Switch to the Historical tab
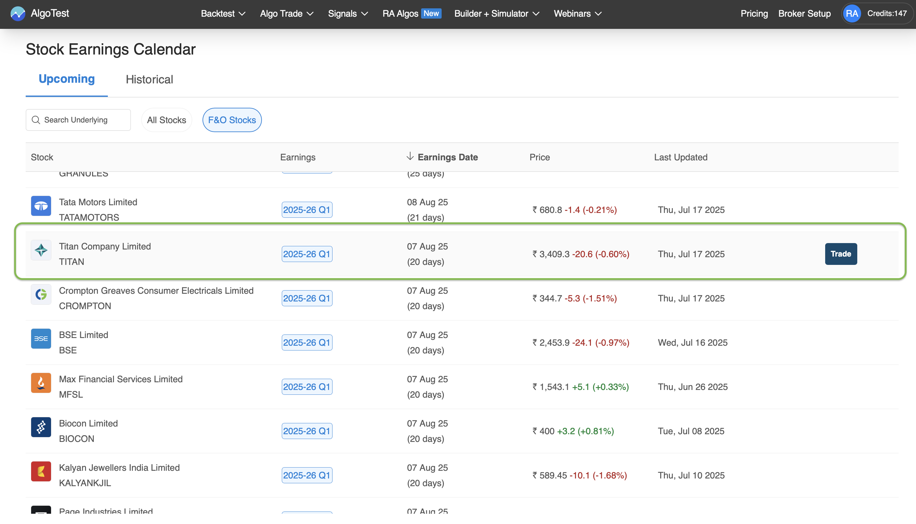Image resolution: width=916 pixels, height=524 pixels. (149, 79)
